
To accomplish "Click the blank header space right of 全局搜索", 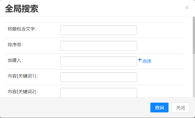I will click(112, 8).
